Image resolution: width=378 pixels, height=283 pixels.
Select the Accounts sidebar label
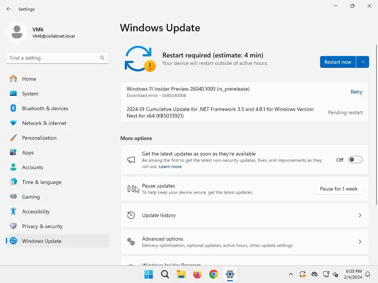coord(32,167)
